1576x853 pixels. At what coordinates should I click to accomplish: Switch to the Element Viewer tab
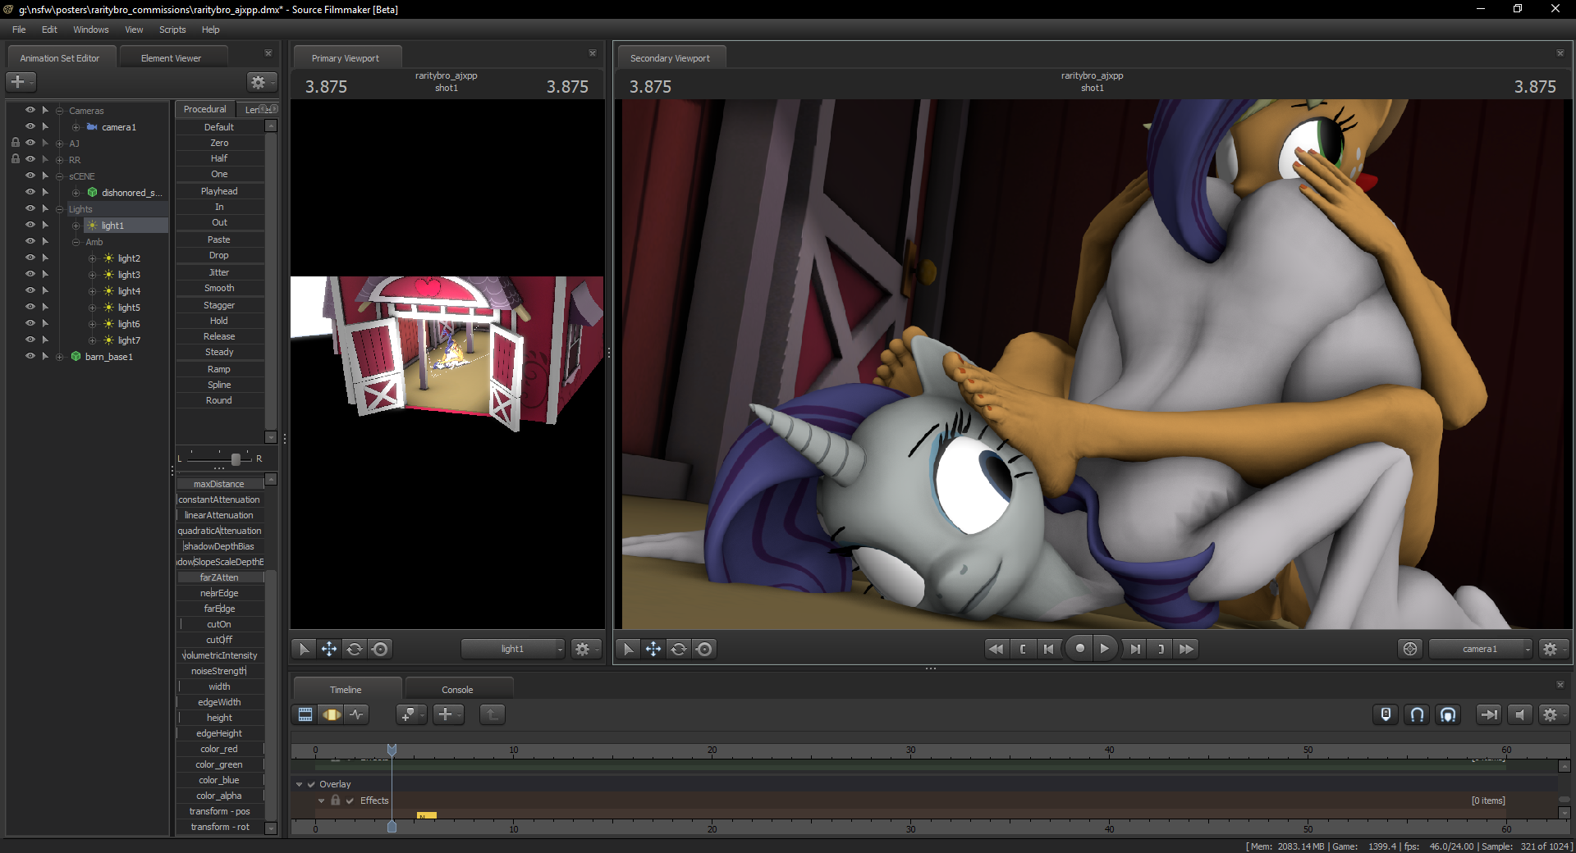tap(171, 58)
